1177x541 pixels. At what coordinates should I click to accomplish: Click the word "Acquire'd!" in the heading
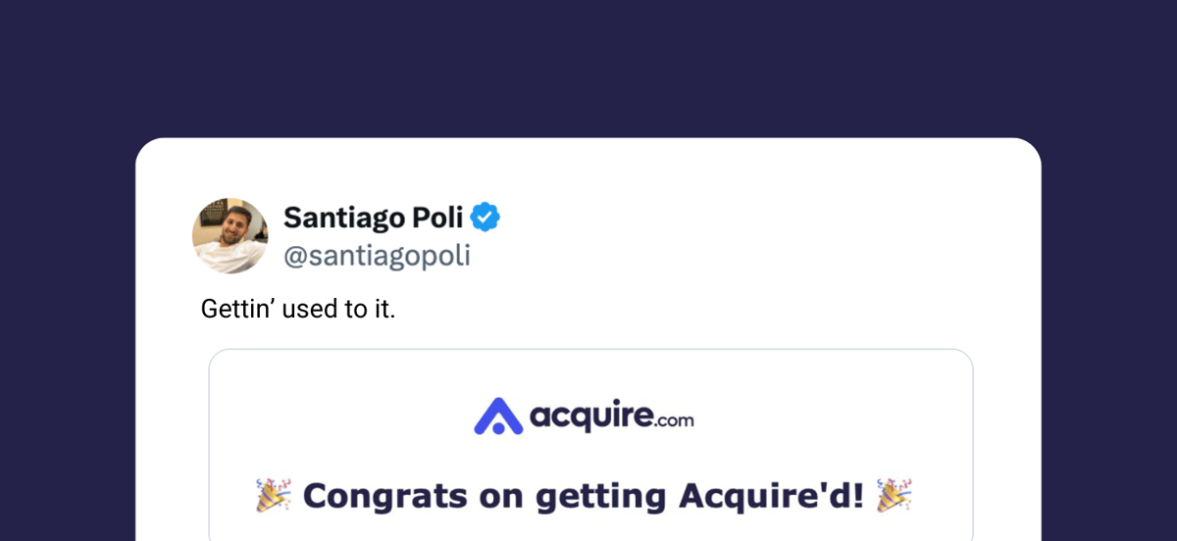pos(771,495)
